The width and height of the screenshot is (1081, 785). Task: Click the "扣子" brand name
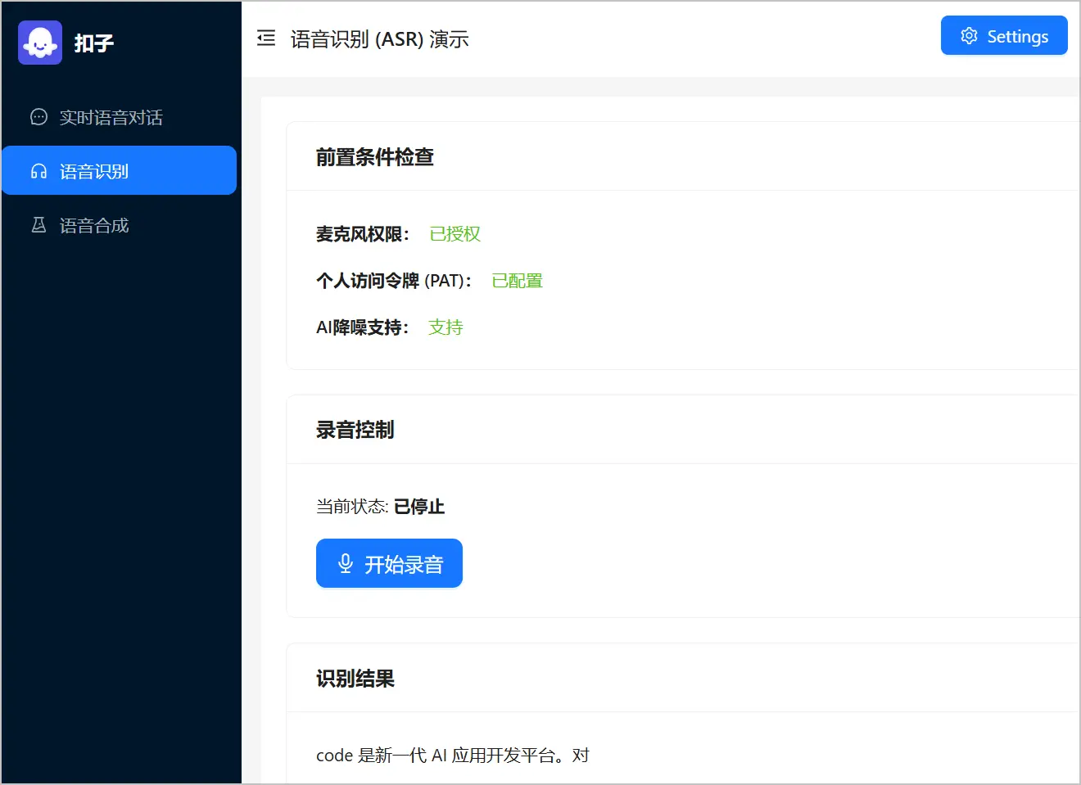94,43
